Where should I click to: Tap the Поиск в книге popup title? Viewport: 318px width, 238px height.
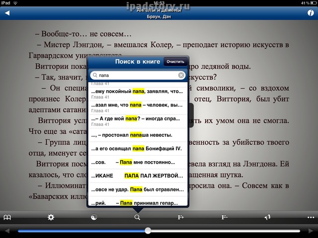[138, 61]
